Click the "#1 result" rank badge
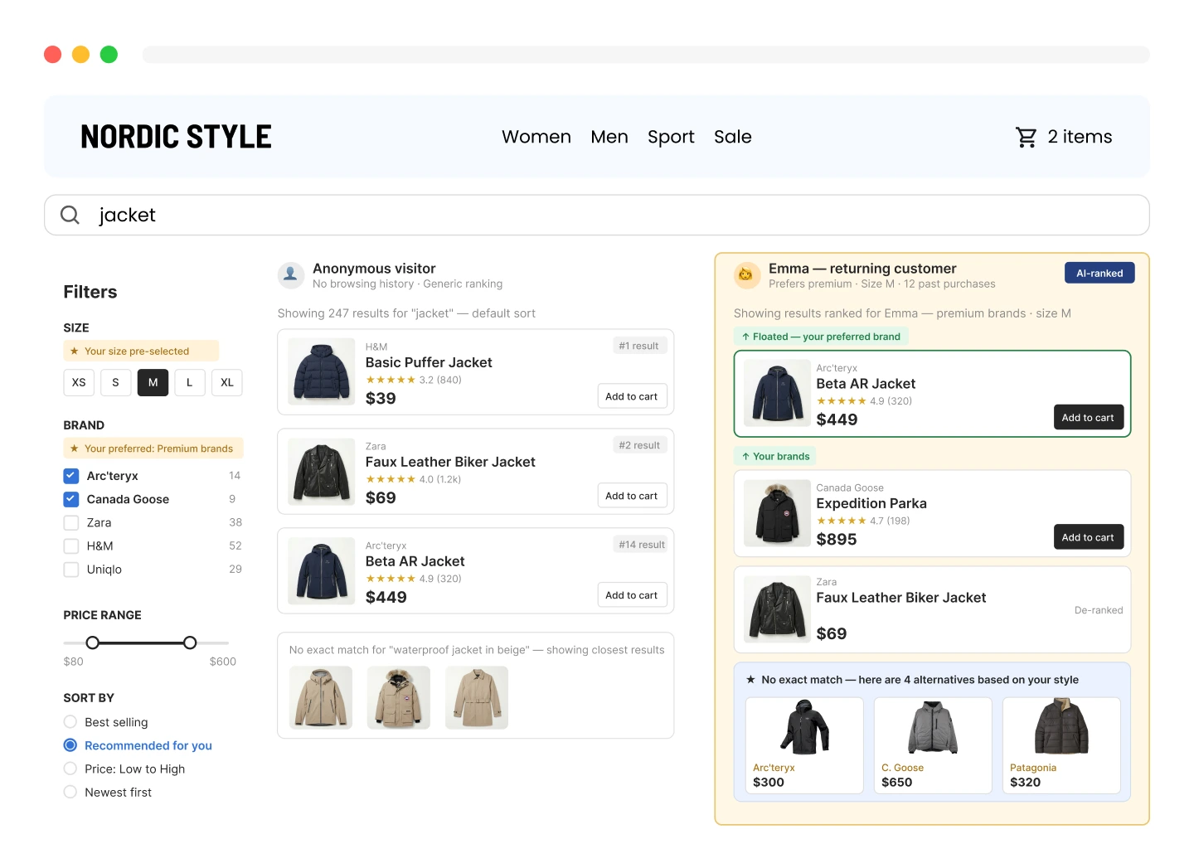Screen dimensions: 1194x868 [638, 346]
